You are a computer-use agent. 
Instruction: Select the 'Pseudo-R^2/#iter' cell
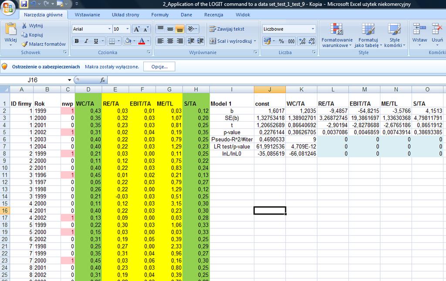coord(232,139)
